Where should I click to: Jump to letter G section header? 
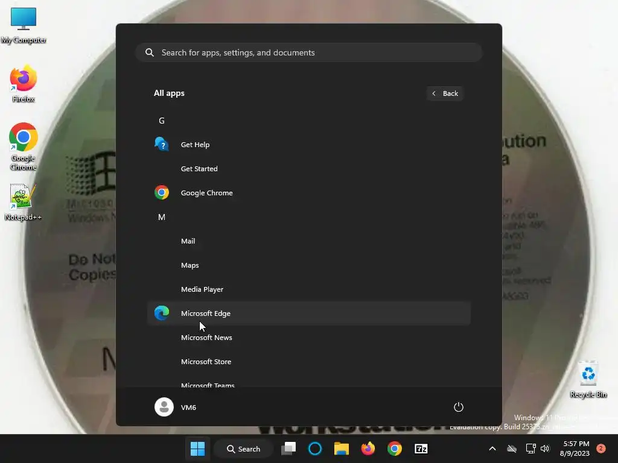coord(162,121)
